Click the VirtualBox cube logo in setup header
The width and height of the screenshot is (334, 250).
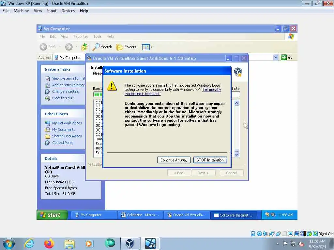[x=238, y=72]
